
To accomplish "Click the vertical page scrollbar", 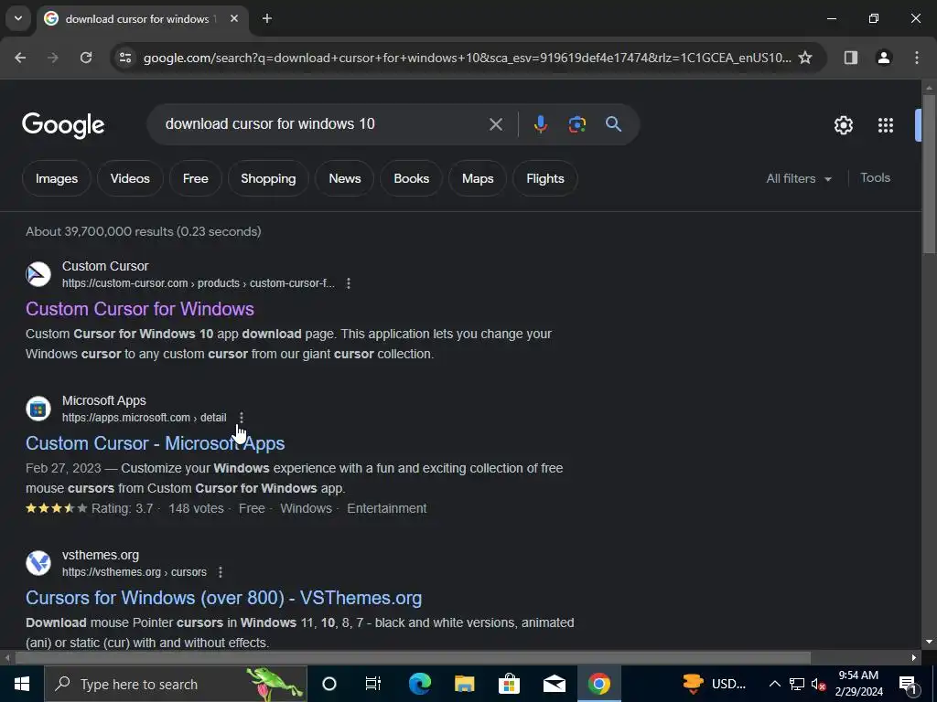I will point(929,173).
